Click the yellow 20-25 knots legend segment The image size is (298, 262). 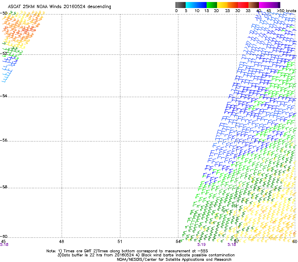pyautogui.click(x=222, y=5)
